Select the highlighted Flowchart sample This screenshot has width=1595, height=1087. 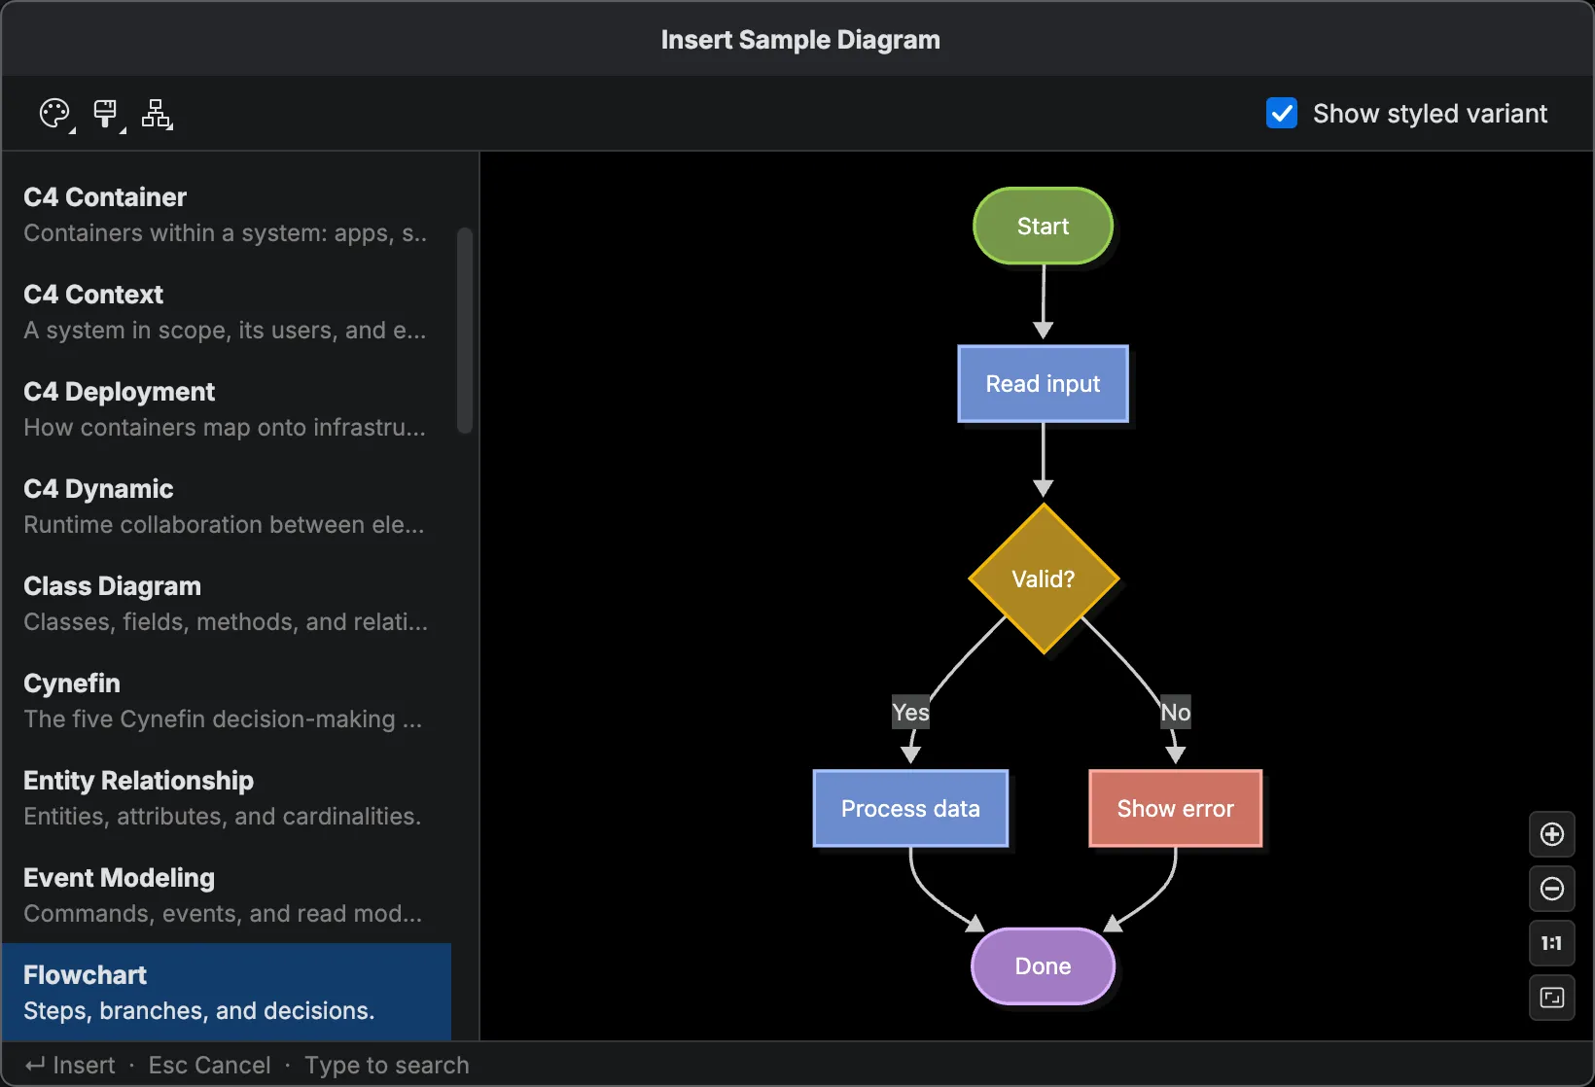pyautogui.click(x=227, y=992)
